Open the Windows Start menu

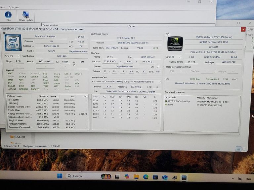[60, 176]
